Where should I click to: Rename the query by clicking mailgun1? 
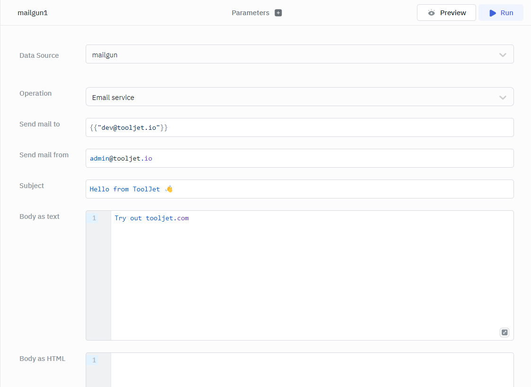pyautogui.click(x=33, y=13)
